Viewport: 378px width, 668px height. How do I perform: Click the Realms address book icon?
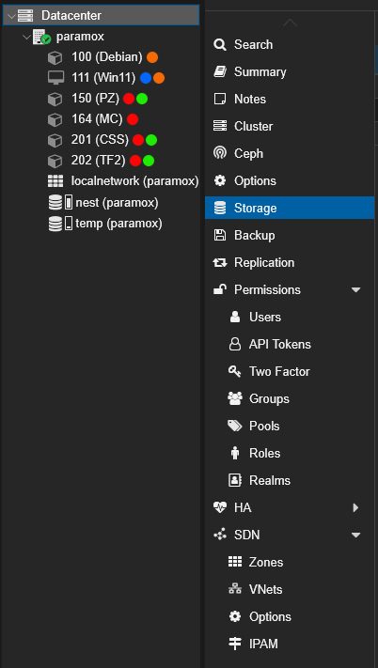[235, 480]
